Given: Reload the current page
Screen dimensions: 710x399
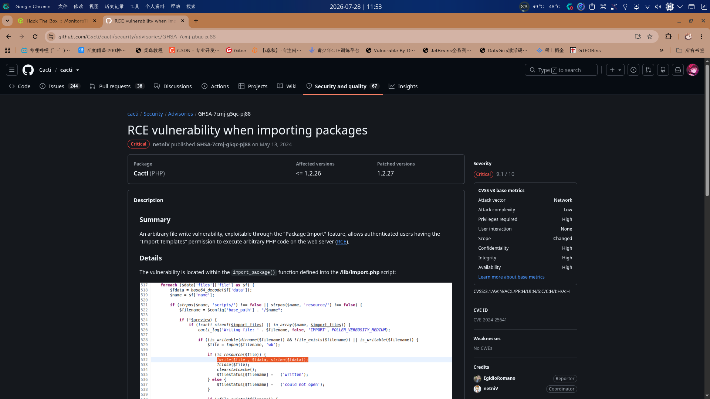Looking at the screenshot, I should pos(35,37).
